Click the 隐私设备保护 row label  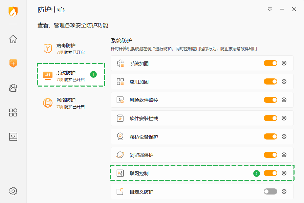pyautogui.click(x=144, y=137)
